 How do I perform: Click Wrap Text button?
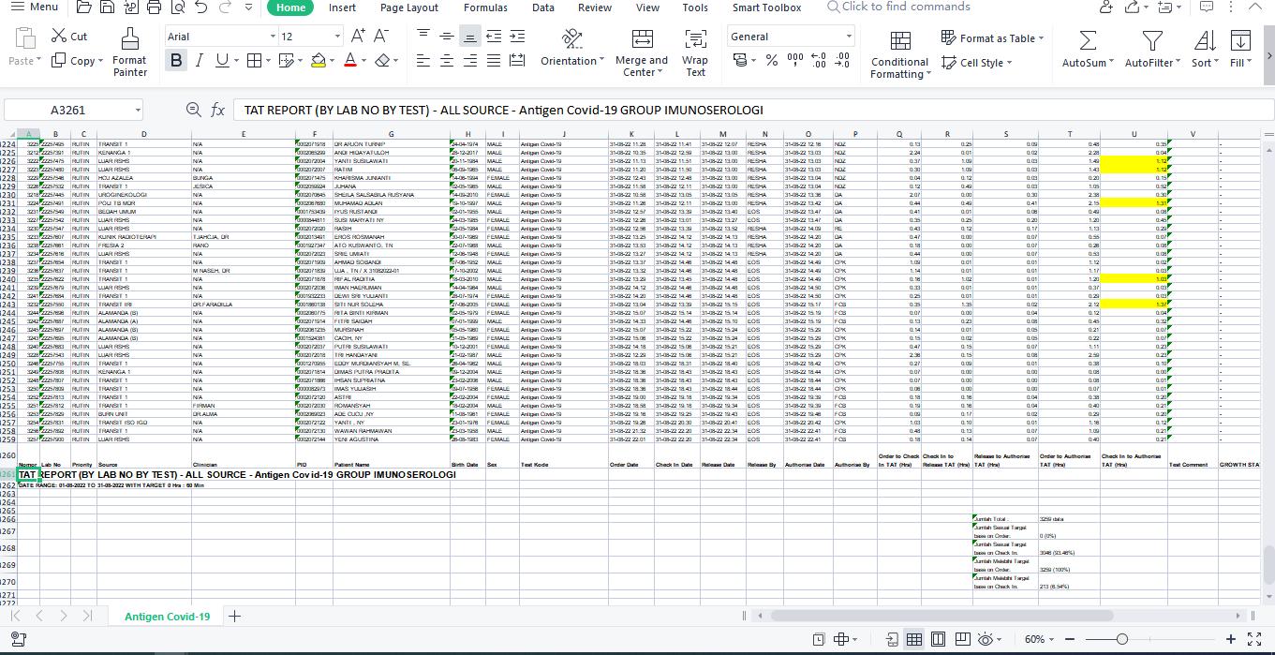point(695,52)
